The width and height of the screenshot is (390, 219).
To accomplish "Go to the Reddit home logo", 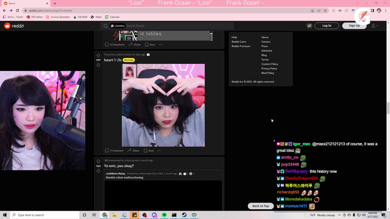I will tap(14, 26).
